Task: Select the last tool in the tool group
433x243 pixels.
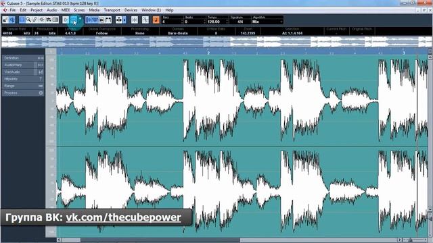Action: (x=55, y=20)
